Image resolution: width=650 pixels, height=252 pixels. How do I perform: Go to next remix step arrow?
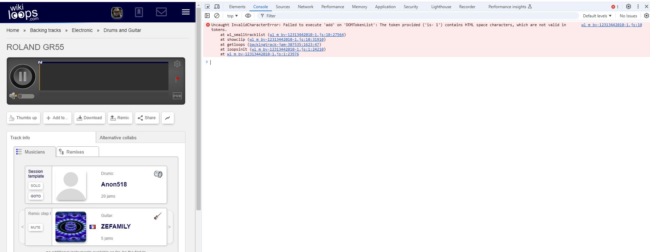pos(169,227)
